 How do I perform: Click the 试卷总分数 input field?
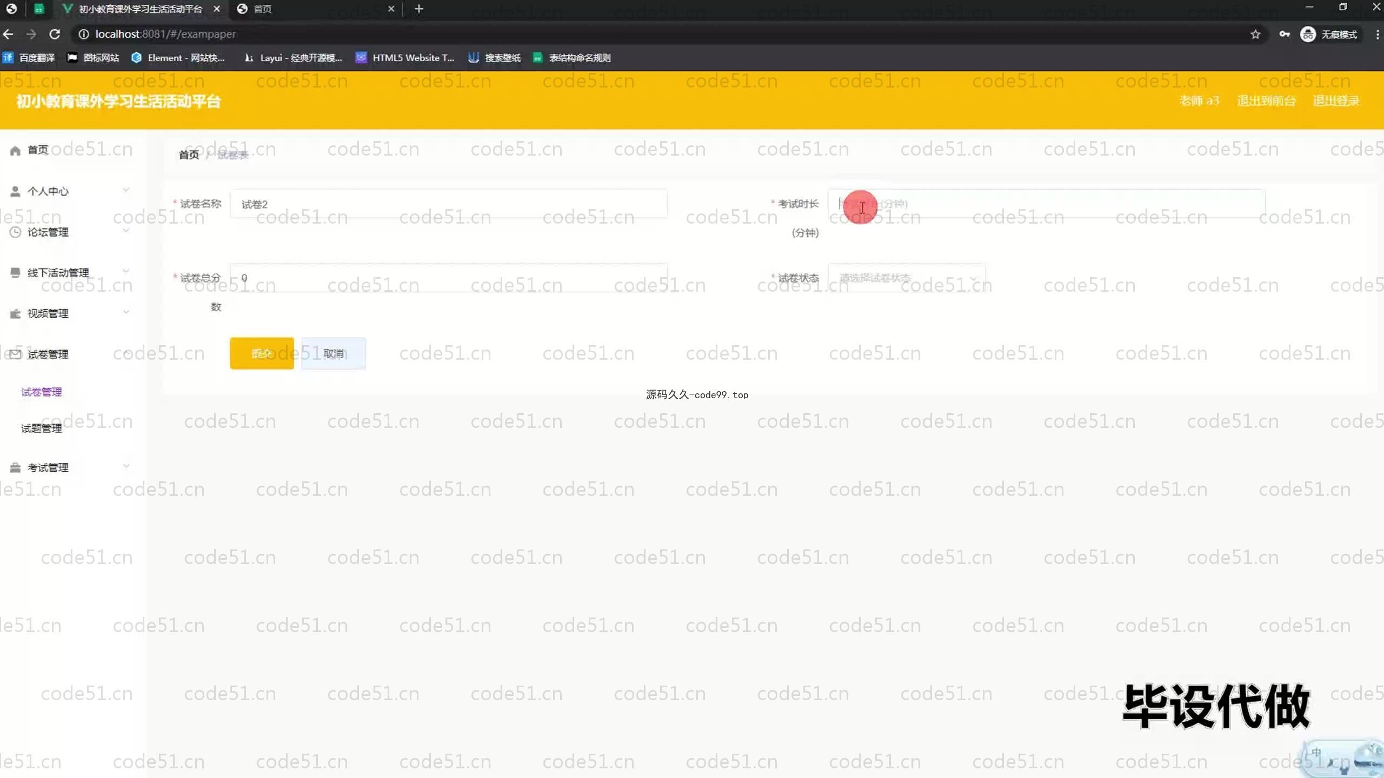pyautogui.click(x=449, y=278)
